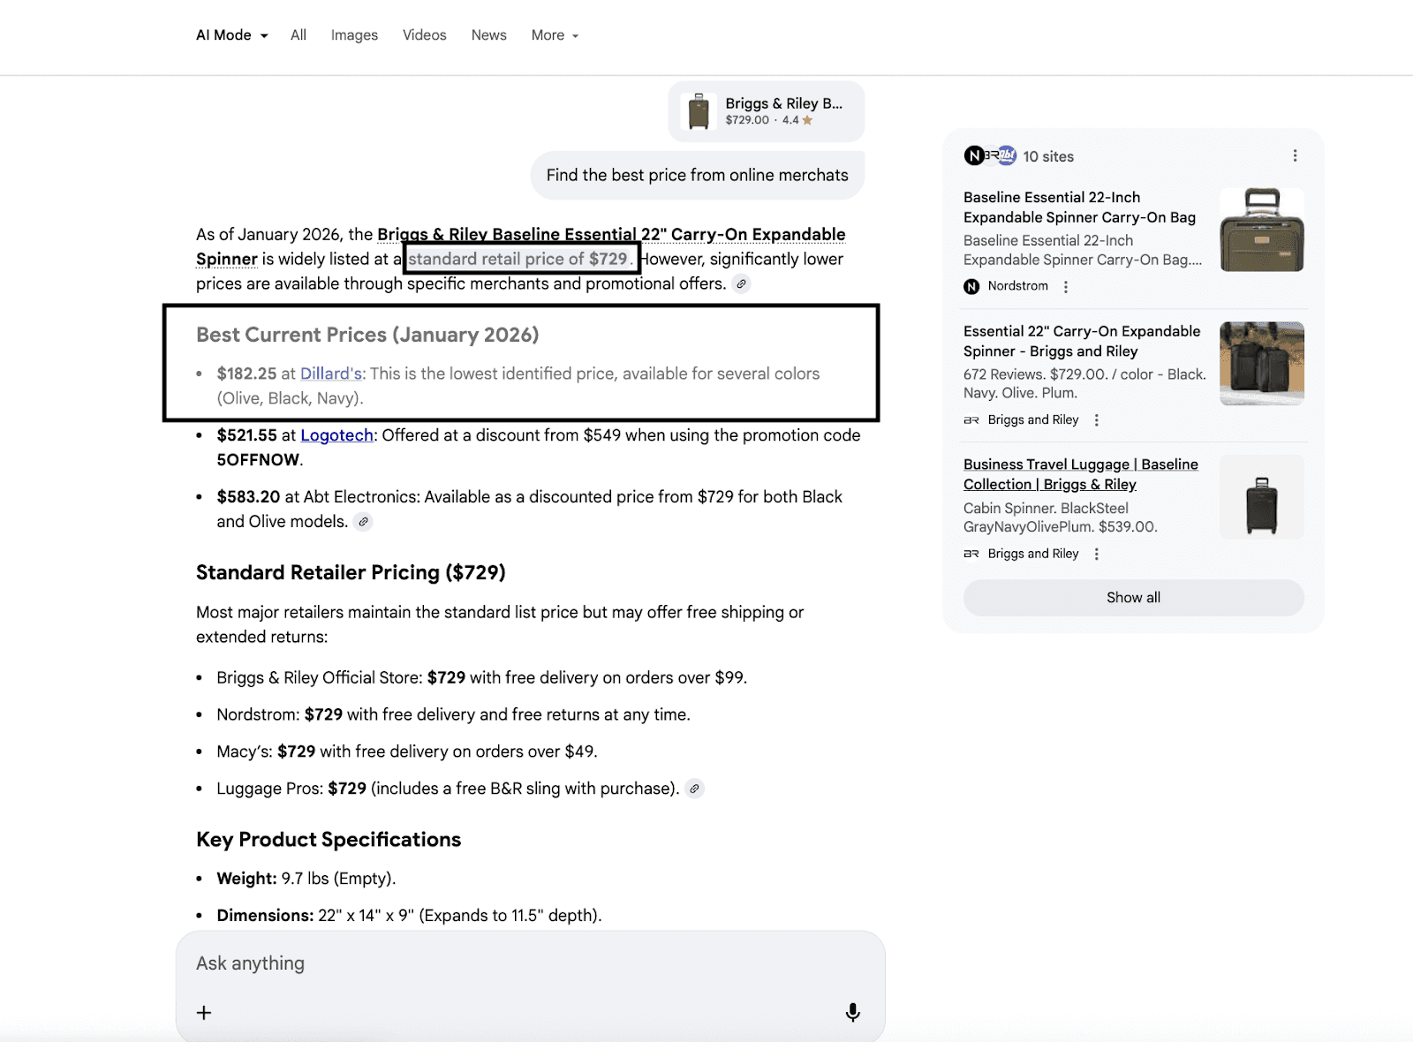The height and width of the screenshot is (1042, 1413).
Task: Open Business Travel Luggage Baseline Collection link
Action: [1081, 474]
